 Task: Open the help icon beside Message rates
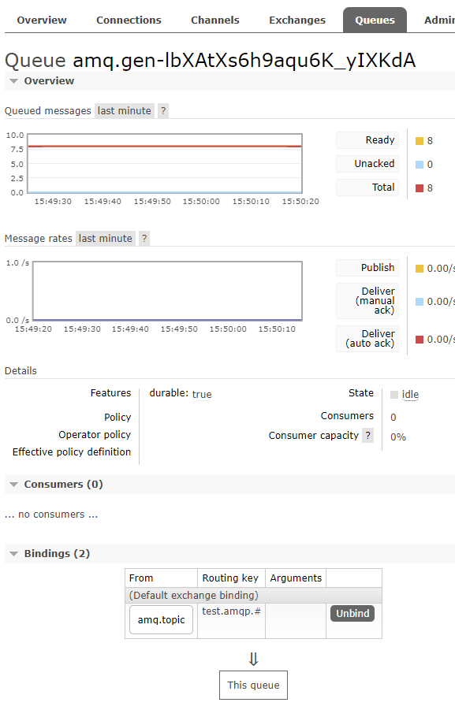pyautogui.click(x=144, y=238)
